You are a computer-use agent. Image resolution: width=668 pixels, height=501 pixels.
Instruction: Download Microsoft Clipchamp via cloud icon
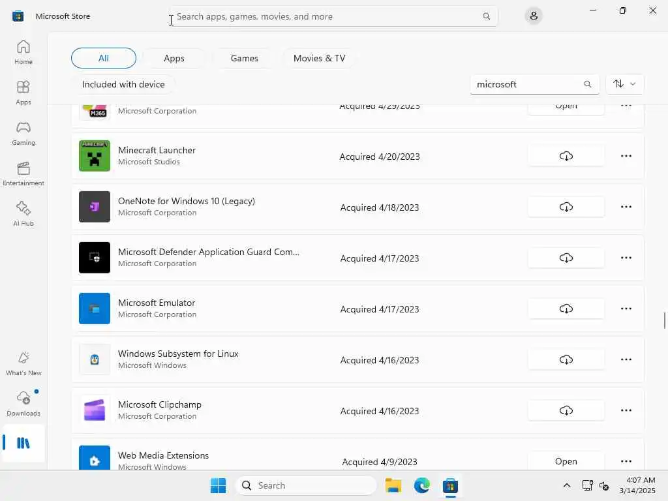click(x=566, y=410)
